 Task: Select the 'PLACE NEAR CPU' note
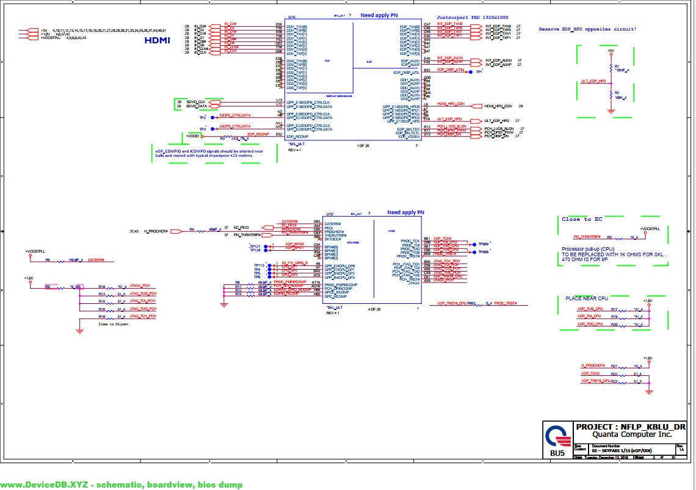pos(586,298)
